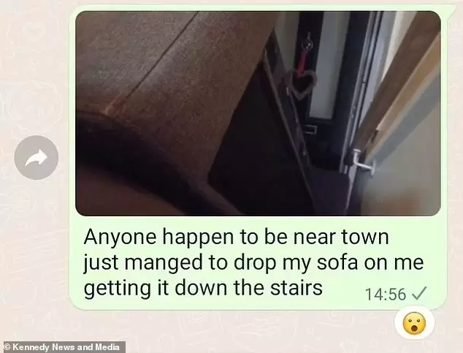This screenshot has height=353, width=463.
Task: Select the line 'Anyone happen to be near town'
Action: click(236, 237)
